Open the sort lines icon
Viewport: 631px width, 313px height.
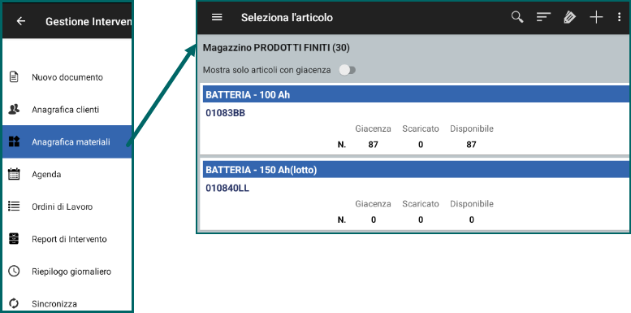coord(543,17)
